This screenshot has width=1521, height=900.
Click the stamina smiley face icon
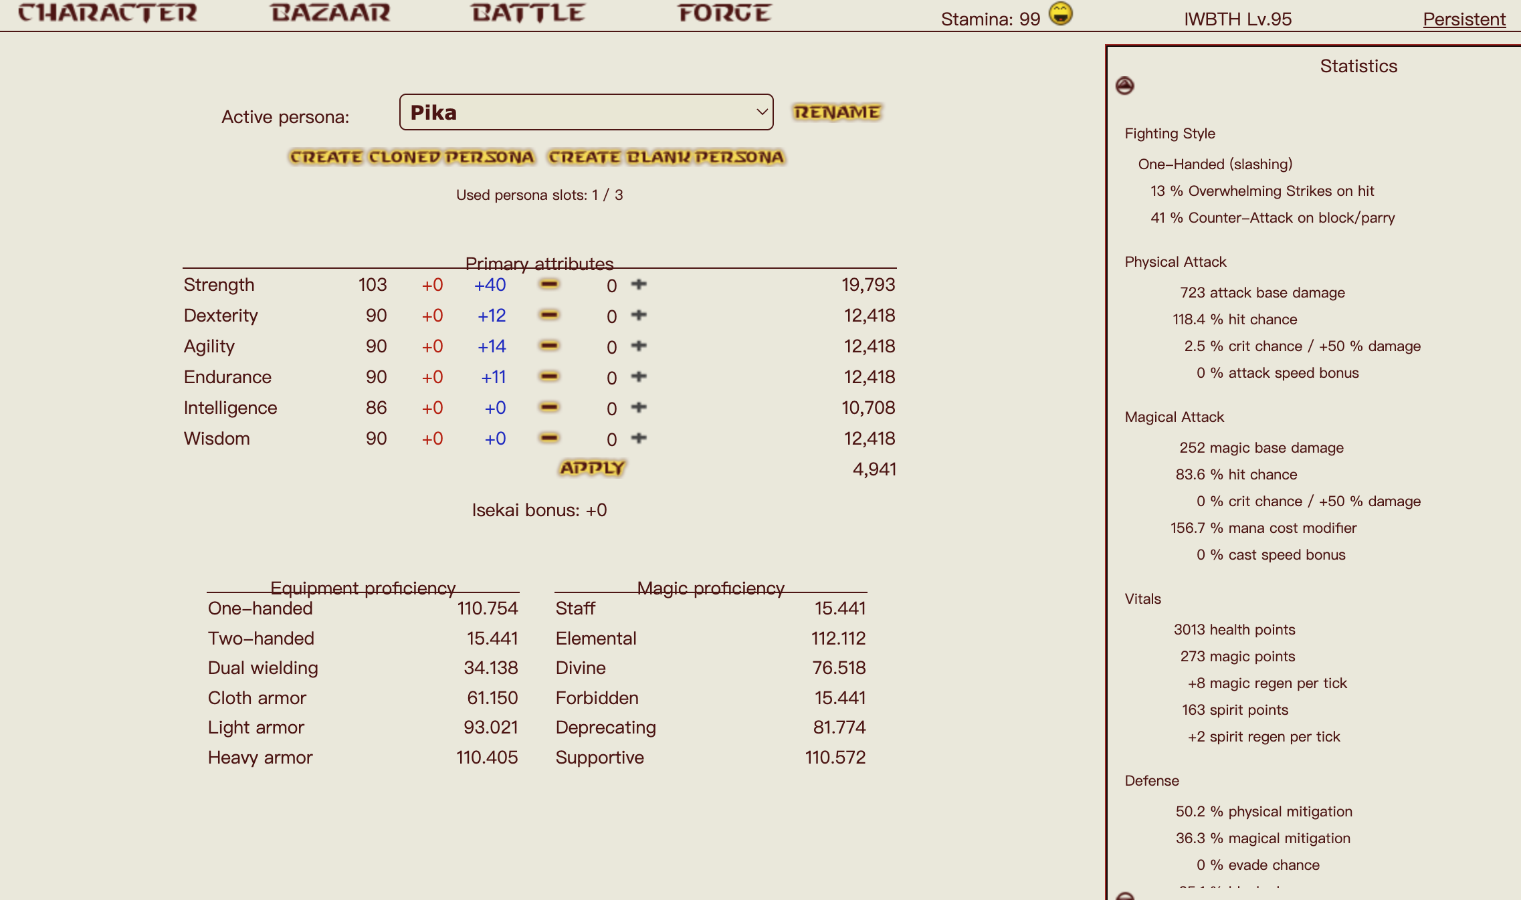[x=1060, y=13]
